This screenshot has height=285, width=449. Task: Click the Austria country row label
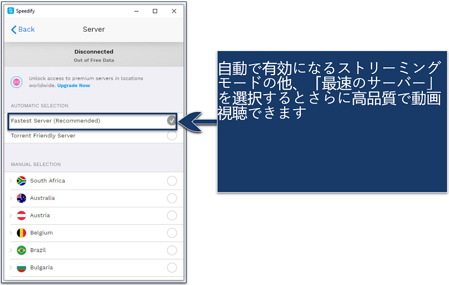tap(40, 215)
